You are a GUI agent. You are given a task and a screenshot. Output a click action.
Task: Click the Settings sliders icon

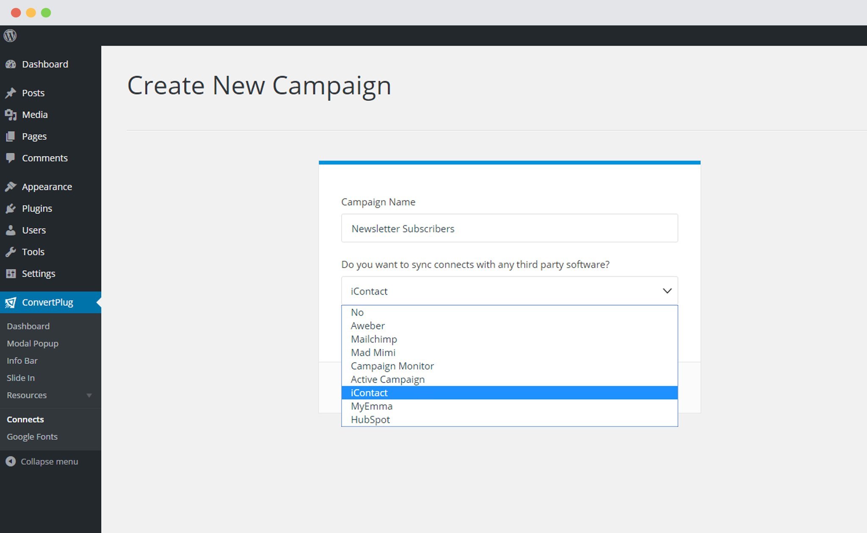point(11,273)
